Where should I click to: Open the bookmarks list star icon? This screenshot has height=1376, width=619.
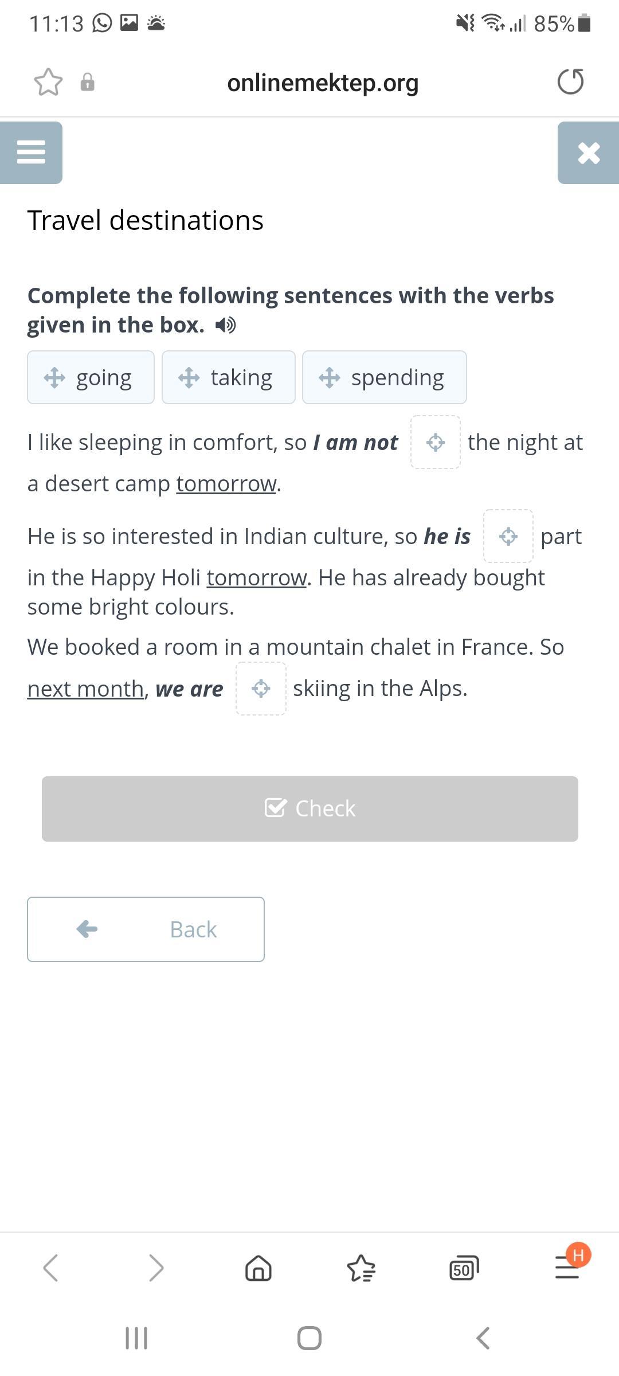361,1268
